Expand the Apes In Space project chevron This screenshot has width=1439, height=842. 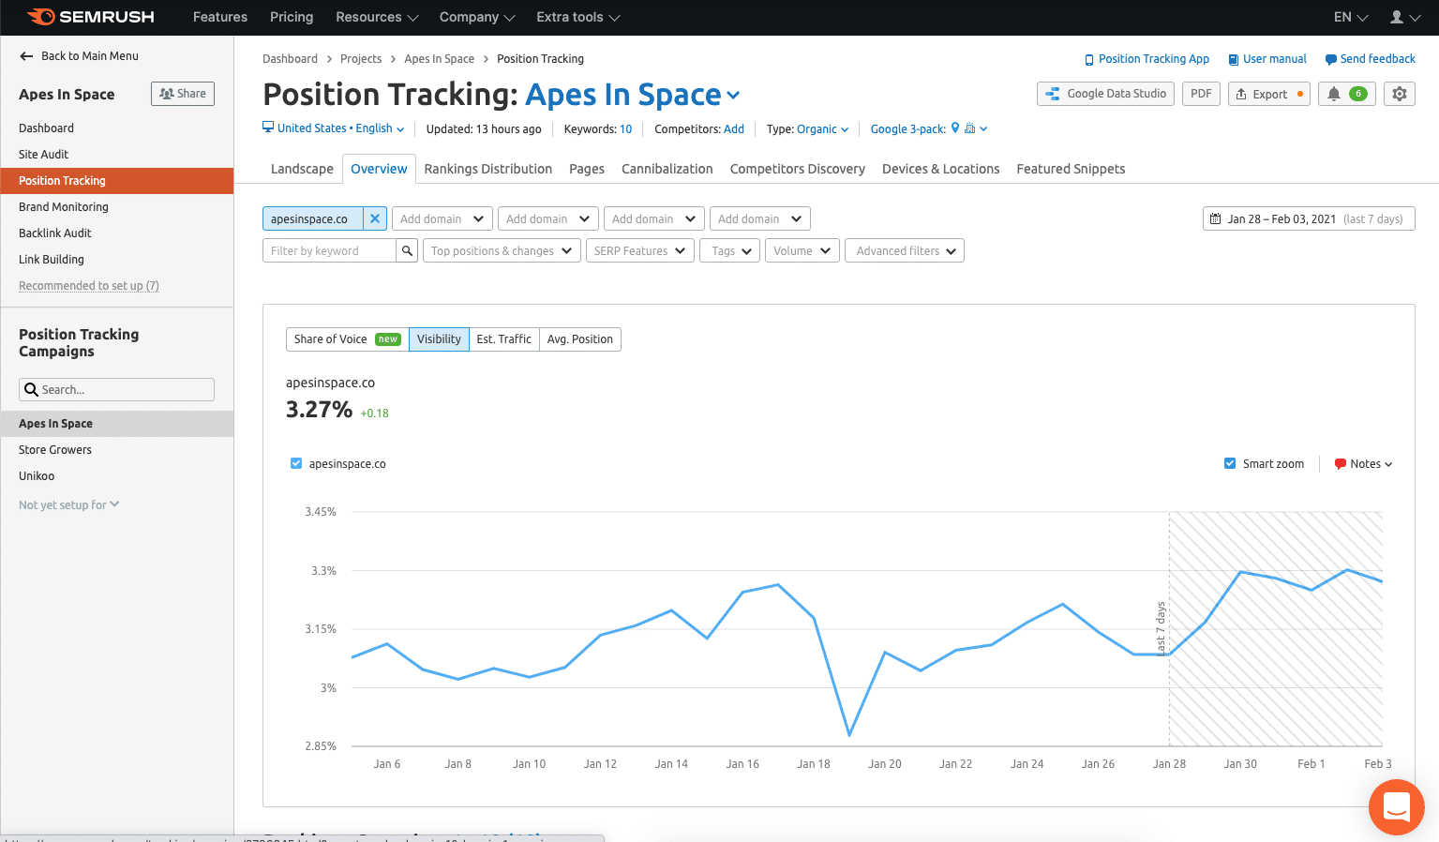733,96
